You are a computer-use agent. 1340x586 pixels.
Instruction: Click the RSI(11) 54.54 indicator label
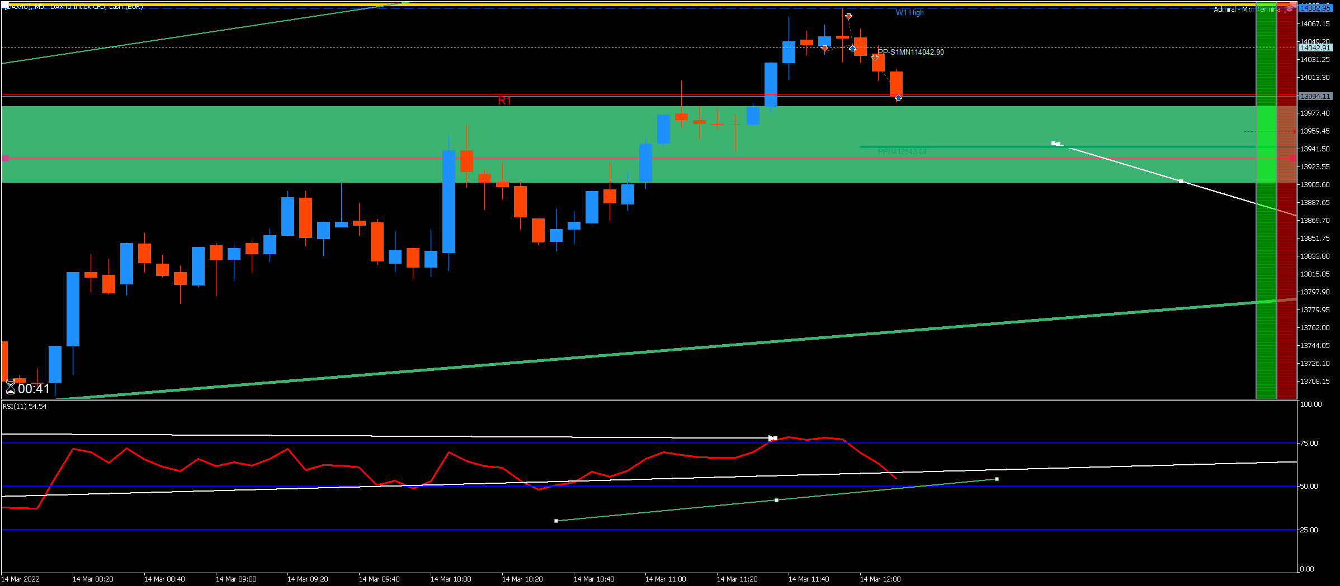pyautogui.click(x=25, y=406)
